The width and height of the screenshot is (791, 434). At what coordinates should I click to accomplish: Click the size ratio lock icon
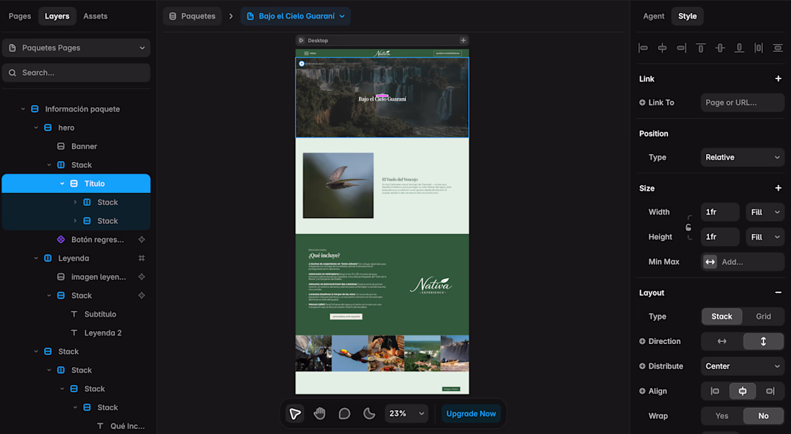689,227
